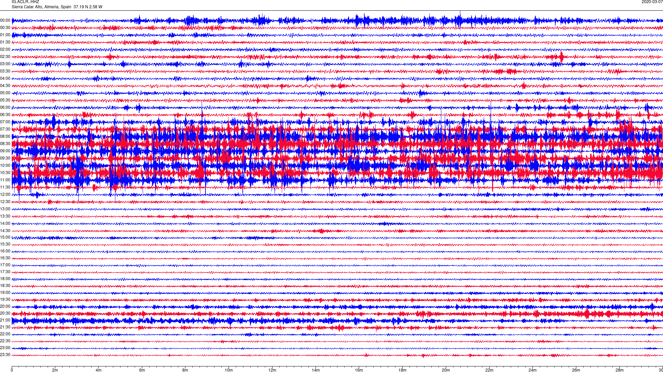This screenshot has height=373, width=663.
Task: Click the station code IG.ACLR..HHZ
Action: tap(25, 2)
